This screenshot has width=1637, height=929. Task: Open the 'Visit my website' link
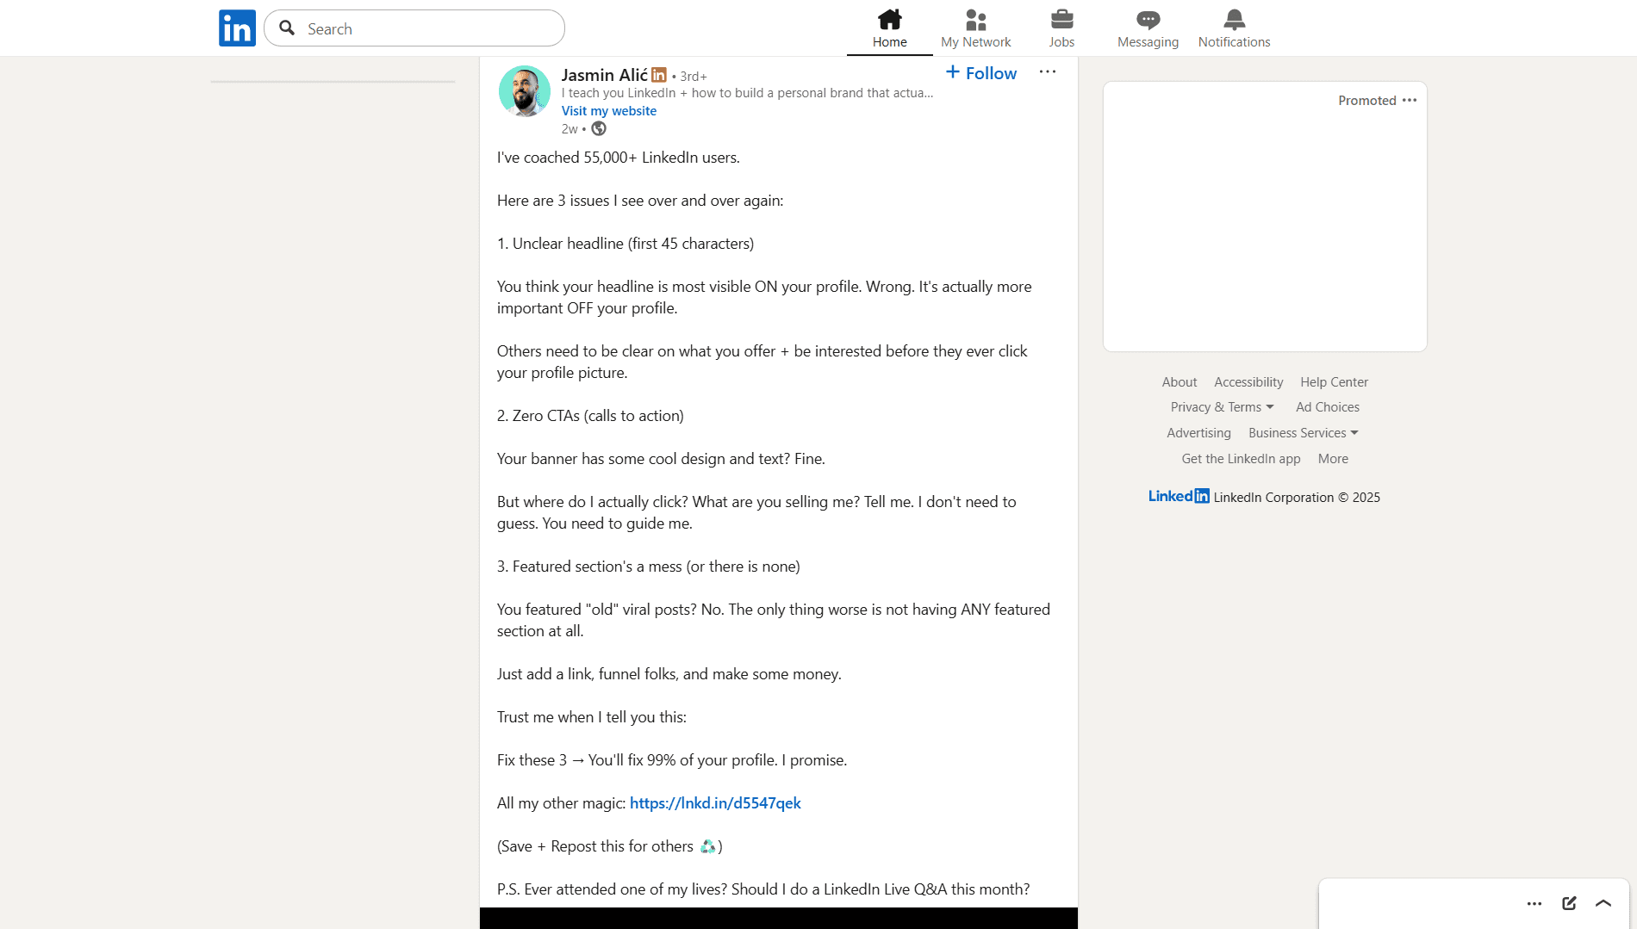[x=609, y=110]
